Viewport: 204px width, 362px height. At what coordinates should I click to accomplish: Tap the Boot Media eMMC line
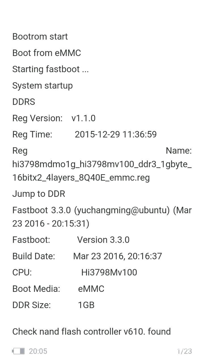[58, 289]
